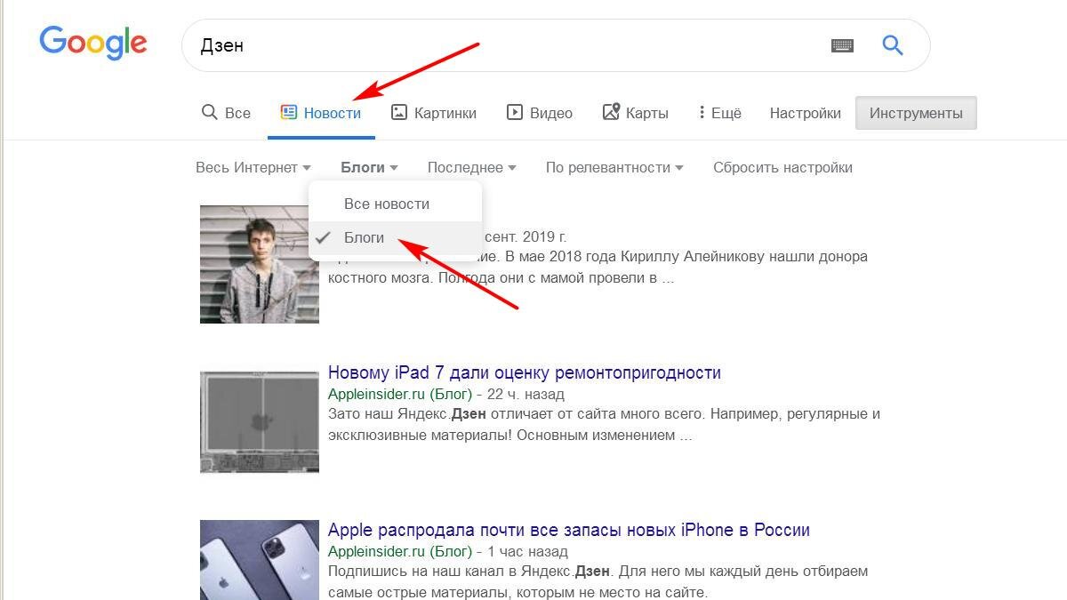Select the checked Блоги option
This screenshot has height=600, width=1067.
[x=395, y=238]
